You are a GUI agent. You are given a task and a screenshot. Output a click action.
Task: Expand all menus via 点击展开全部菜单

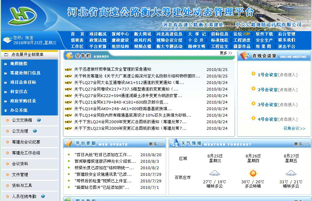tap(27, 54)
